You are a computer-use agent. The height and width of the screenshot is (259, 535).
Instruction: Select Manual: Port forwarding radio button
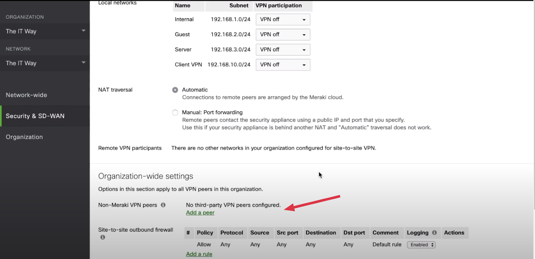pos(175,112)
